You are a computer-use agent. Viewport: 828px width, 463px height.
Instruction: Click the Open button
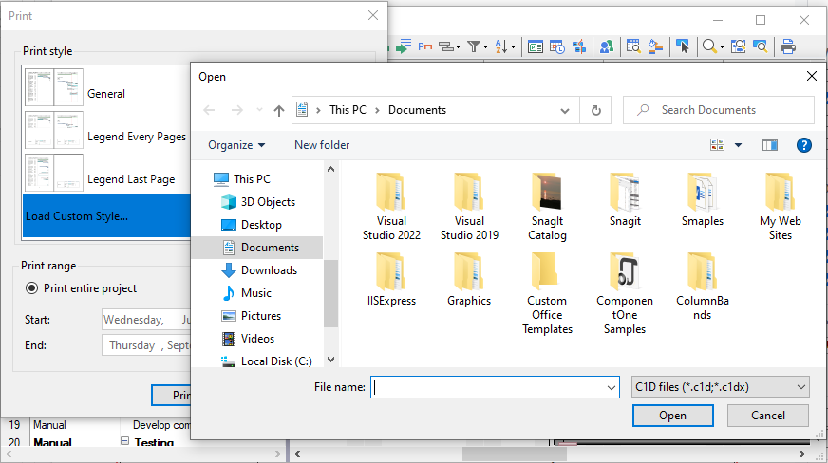tap(672, 416)
